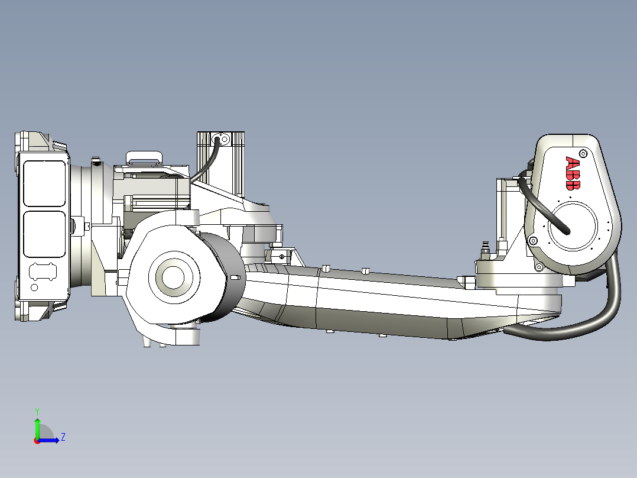637x478 pixels.
Task: Click the green Y axis of the orientation triad
Action: tap(37, 428)
